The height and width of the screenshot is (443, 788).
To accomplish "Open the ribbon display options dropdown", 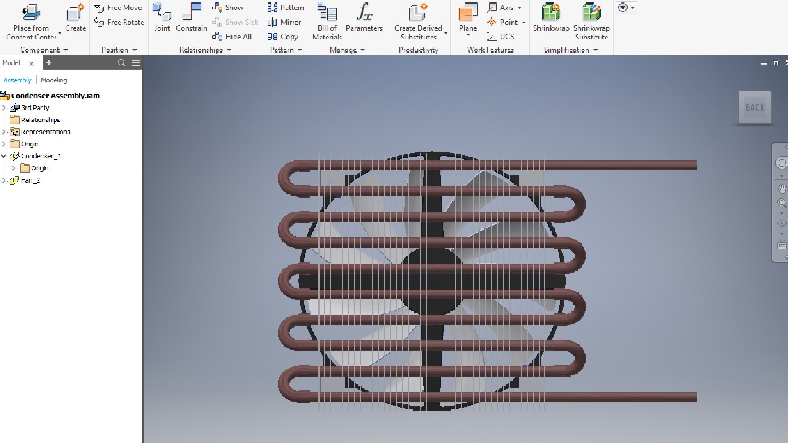I will [x=626, y=7].
